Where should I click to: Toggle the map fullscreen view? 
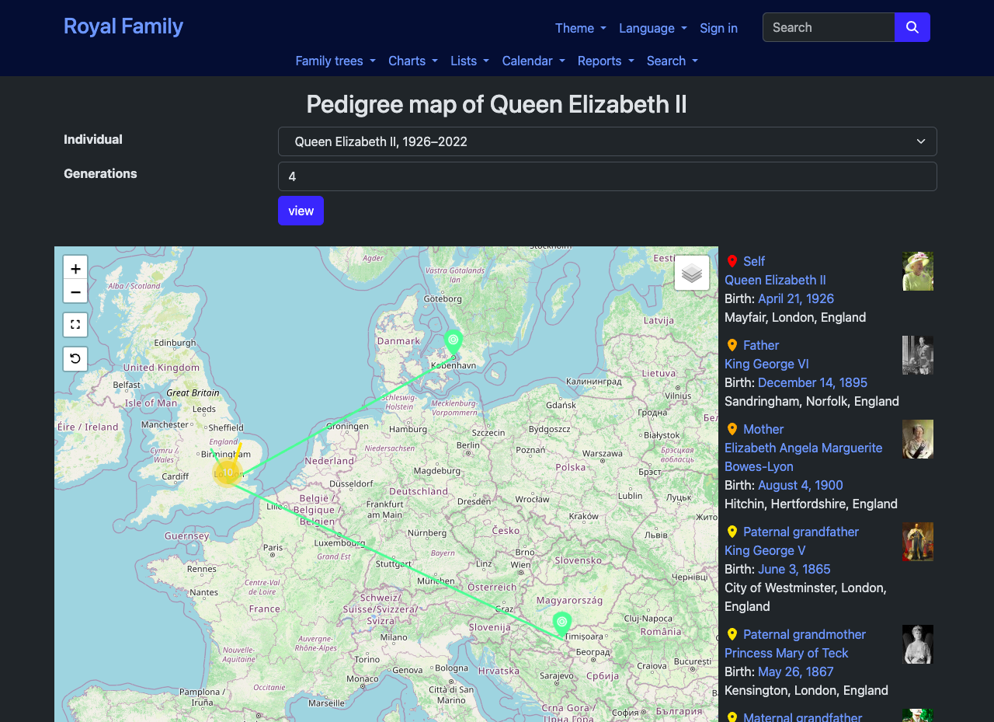coord(75,325)
